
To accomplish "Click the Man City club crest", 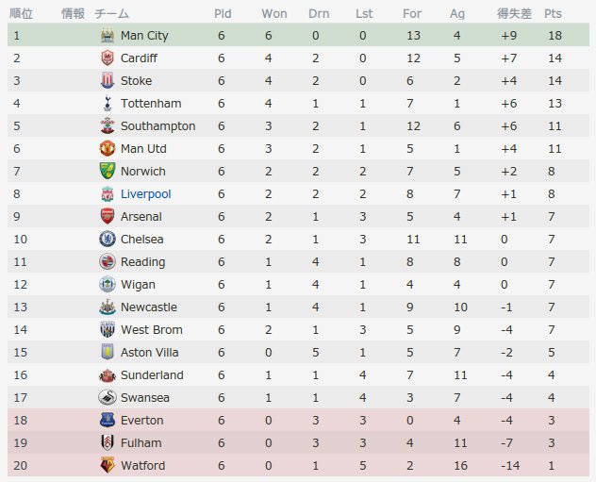I will 108,35.
